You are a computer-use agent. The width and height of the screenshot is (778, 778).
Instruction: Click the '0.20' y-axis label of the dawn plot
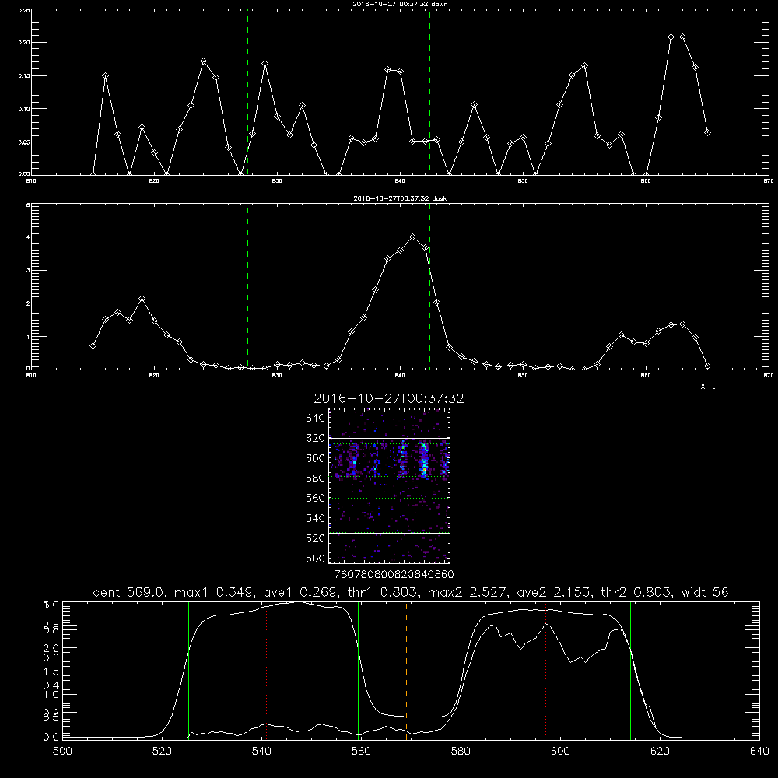[24, 43]
